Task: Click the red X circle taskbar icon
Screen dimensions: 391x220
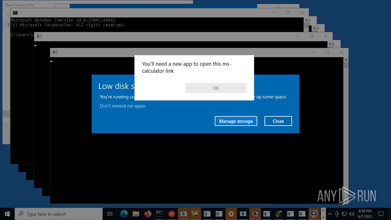Action: [171, 214]
